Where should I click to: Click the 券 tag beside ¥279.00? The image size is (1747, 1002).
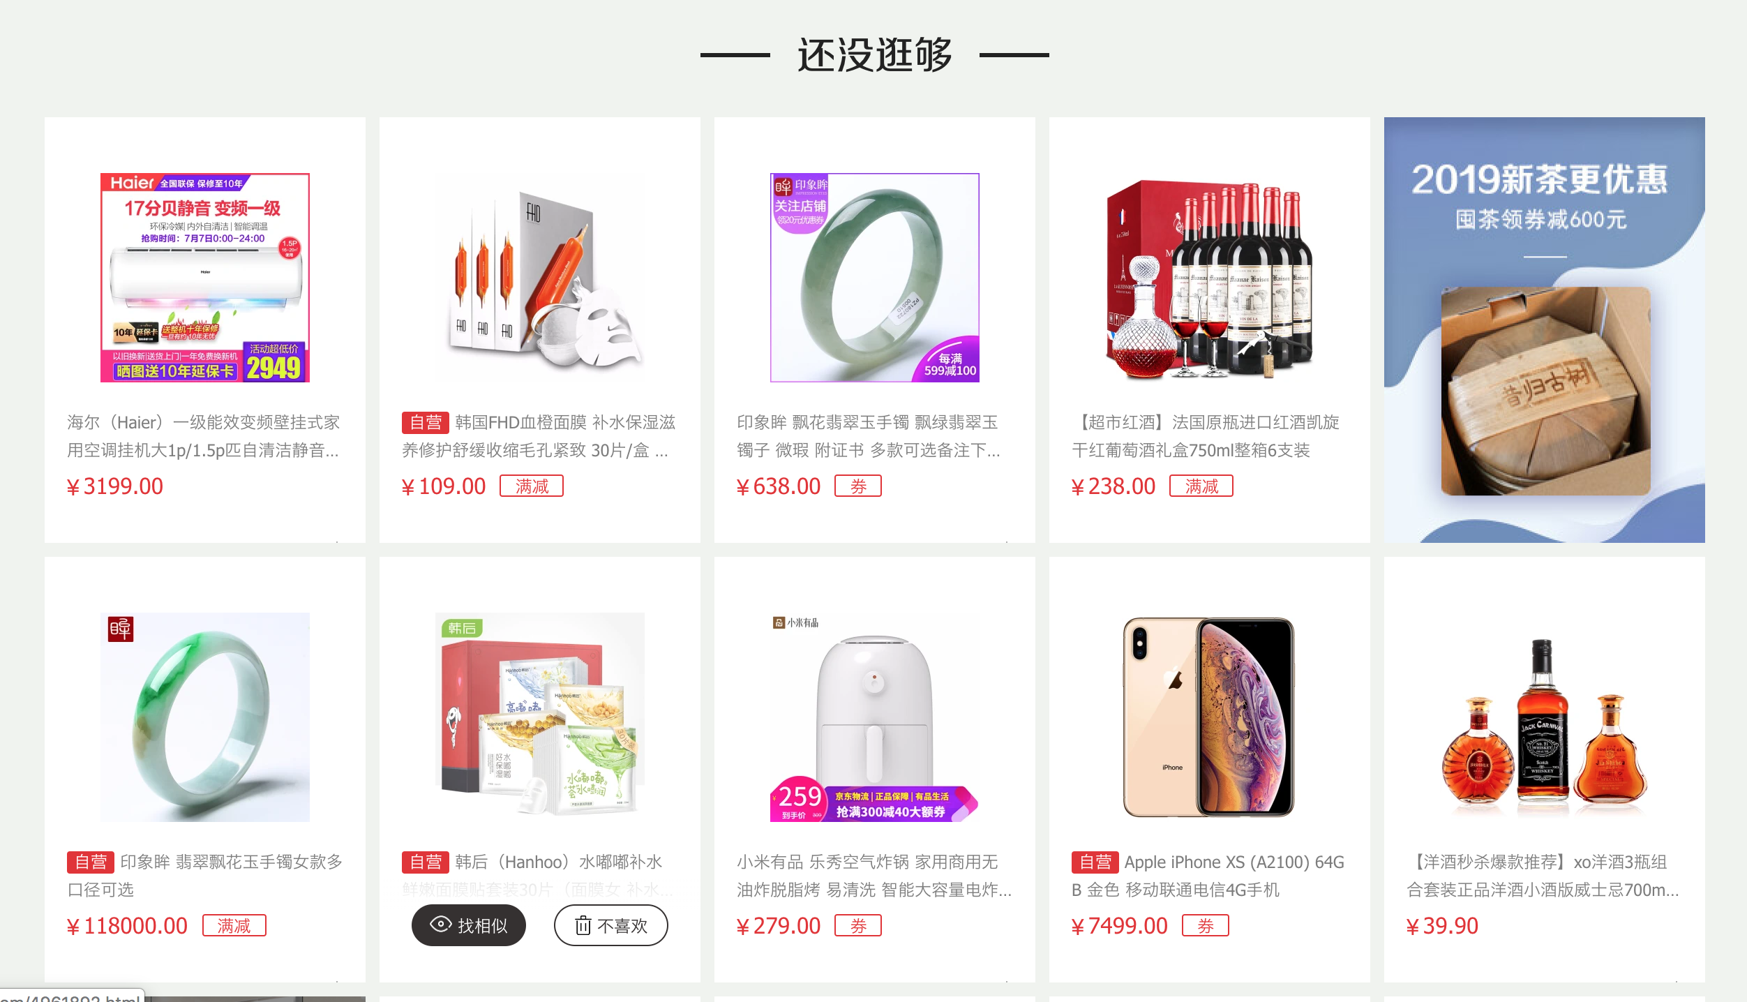click(x=858, y=925)
